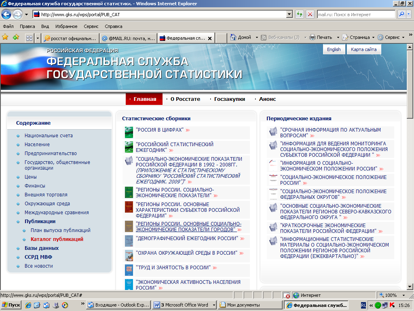
Task: Click the О Росстате navigation item
Action: click(185, 99)
